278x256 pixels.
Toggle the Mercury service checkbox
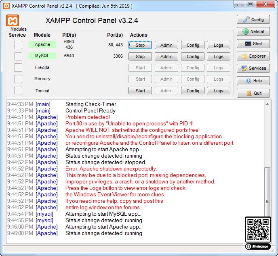point(18,79)
